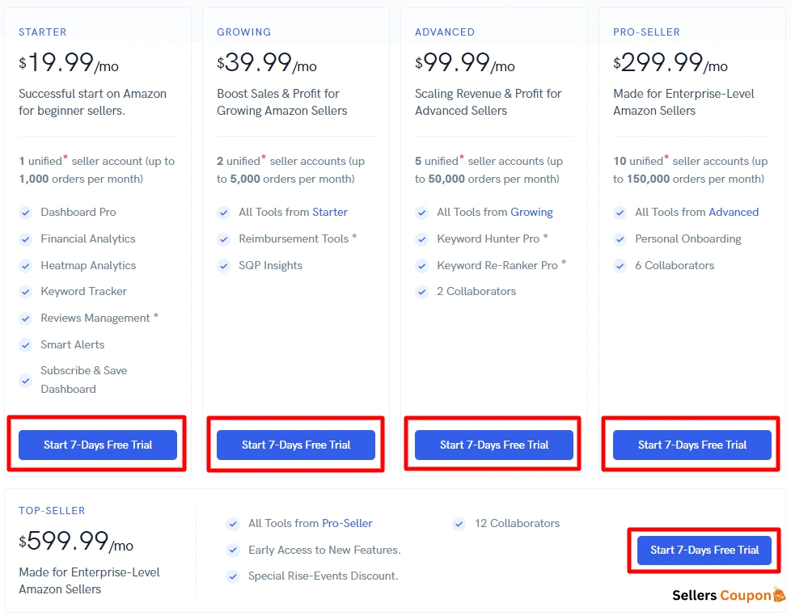Click the checkmark beside All Tools from Advanced
The height and width of the screenshot is (616, 791).
[620, 213]
